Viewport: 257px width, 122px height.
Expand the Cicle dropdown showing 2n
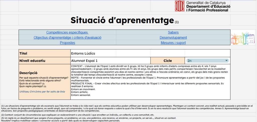point(226,60)
